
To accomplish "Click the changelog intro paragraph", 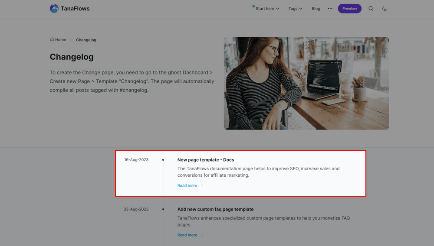I will [132, 81].
